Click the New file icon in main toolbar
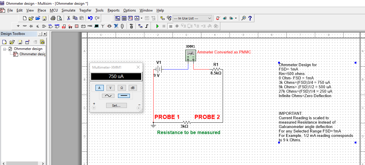This screenshot has height=165, width=365. click(25, 18)
